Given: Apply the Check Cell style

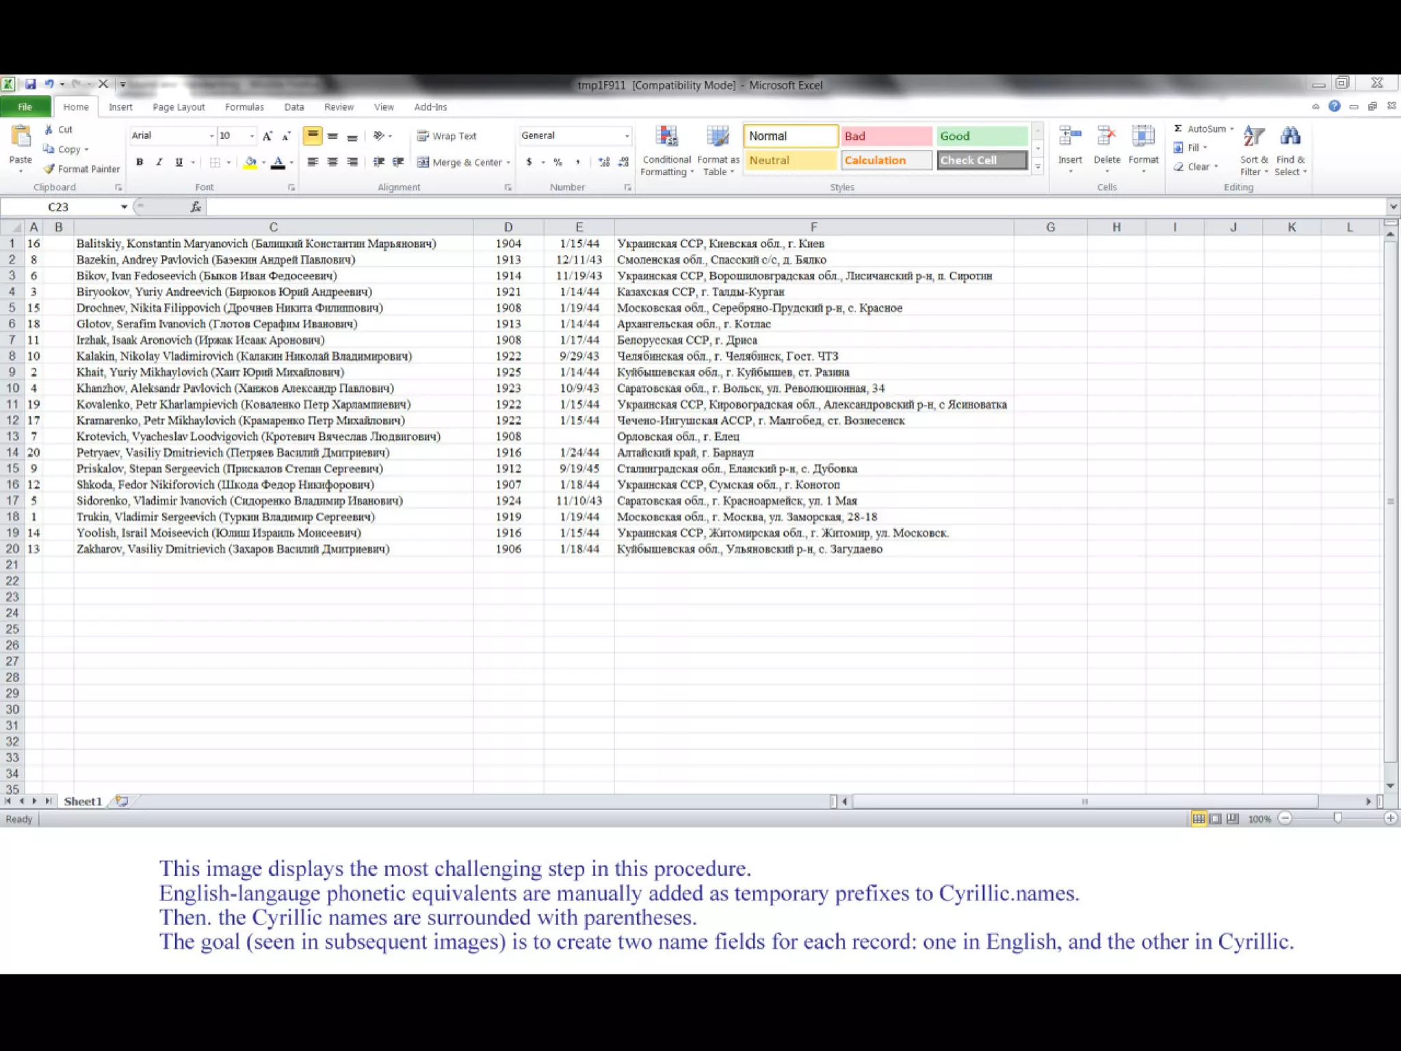Looking at the screenshot, I should pyautogui.click(x=982, y=160).
